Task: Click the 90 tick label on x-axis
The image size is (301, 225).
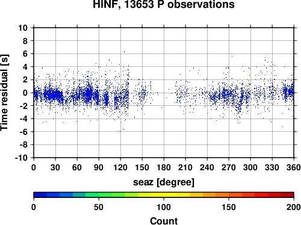Action: [x=99, y=167]
